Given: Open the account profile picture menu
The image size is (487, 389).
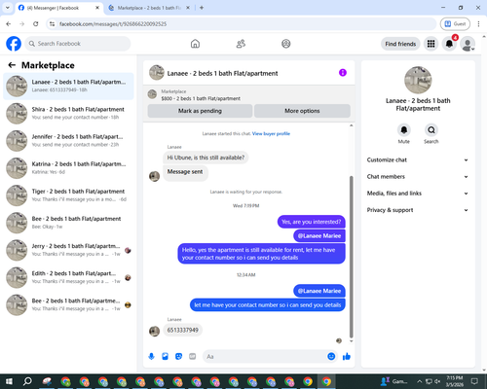Looking at the screenshot, I should click(468, 44).
